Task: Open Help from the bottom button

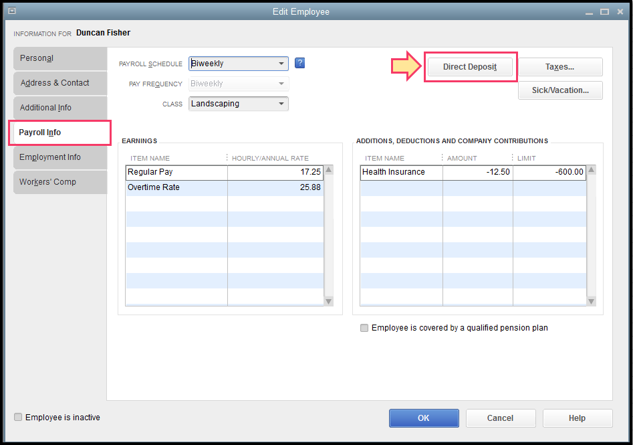Action: coord(578,418)
